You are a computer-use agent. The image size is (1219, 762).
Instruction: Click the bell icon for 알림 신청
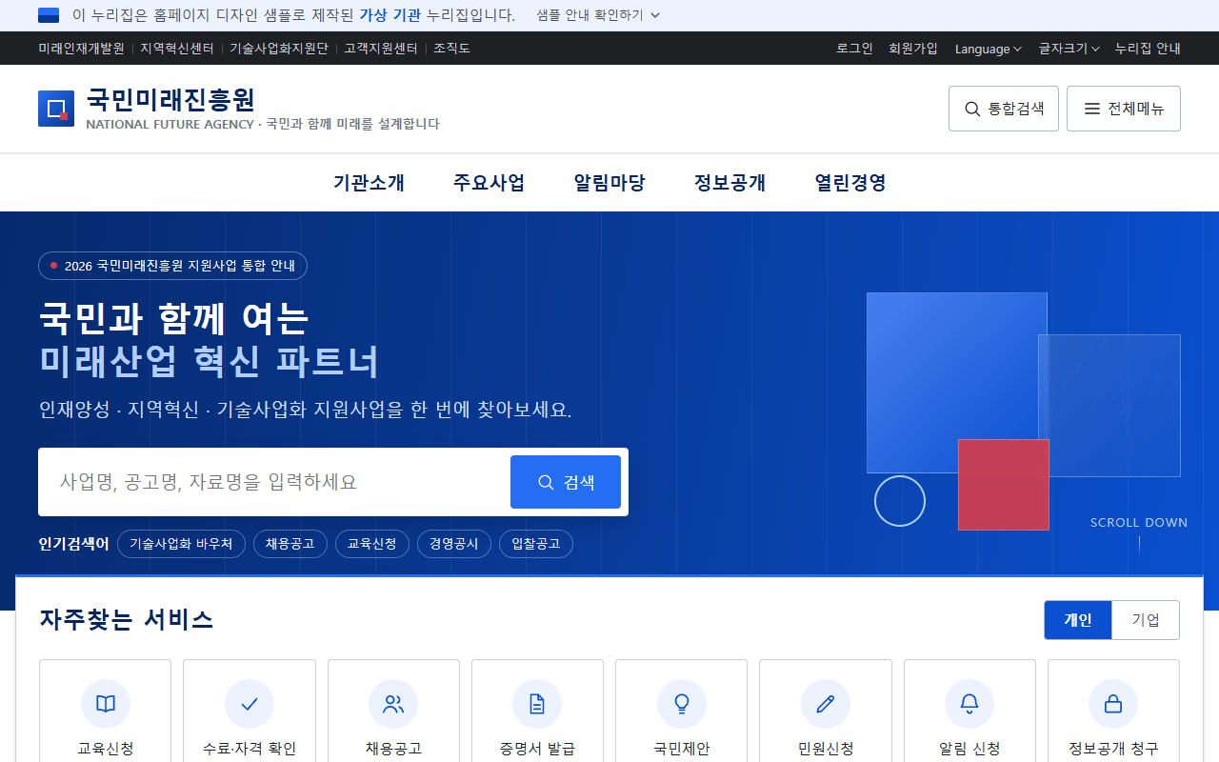coord(969,704)
